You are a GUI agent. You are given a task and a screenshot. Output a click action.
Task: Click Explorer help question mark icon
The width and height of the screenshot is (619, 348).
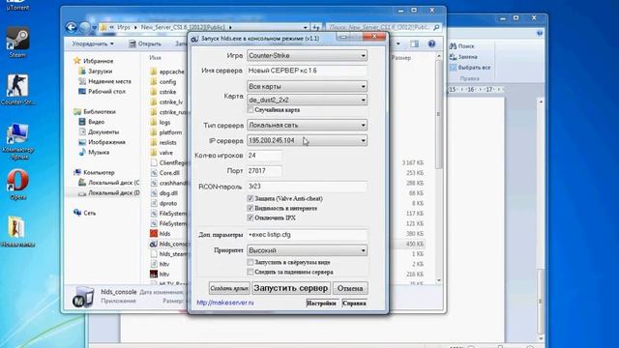pos(431,43)
